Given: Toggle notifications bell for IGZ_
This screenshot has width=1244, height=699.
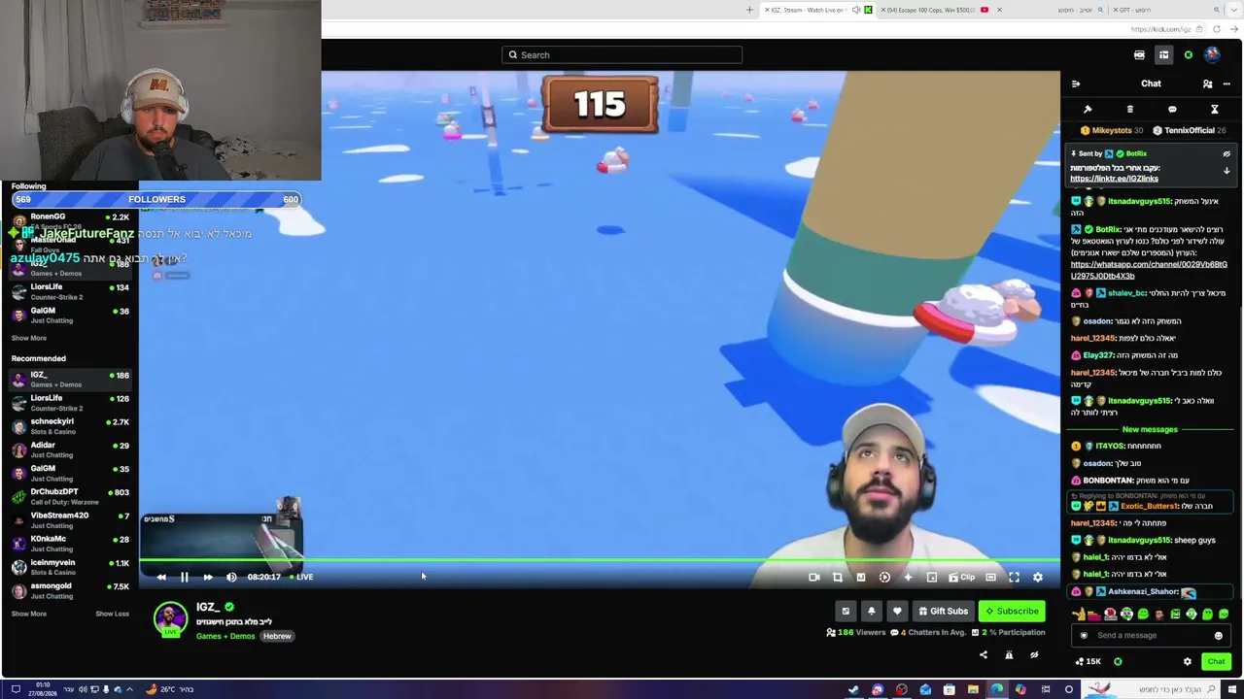Looking at the screenshot, I should tap(871, 611).
